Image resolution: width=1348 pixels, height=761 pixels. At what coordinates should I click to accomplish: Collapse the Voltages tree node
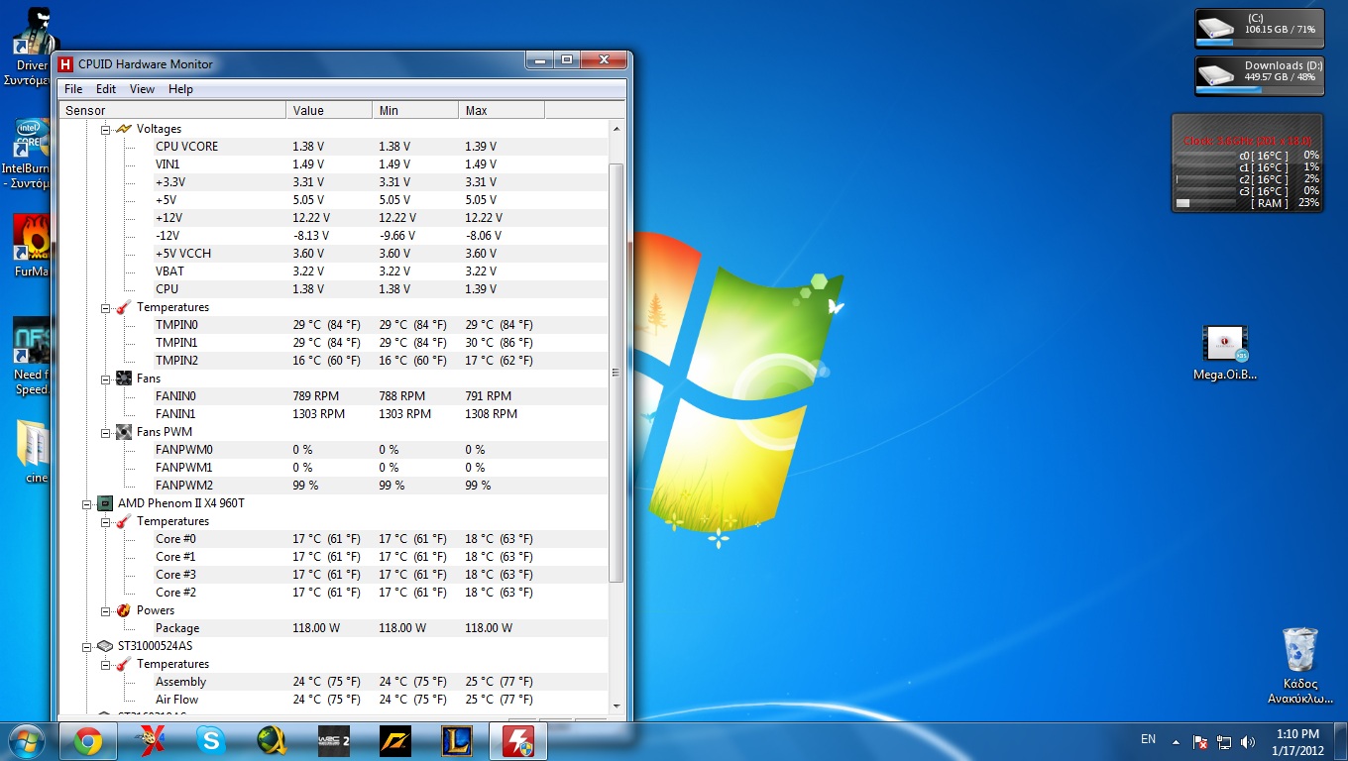[x=106, y=129]
